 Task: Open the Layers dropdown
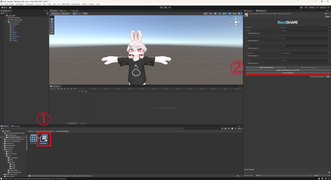pyautogui.click(x=314, y=7)
